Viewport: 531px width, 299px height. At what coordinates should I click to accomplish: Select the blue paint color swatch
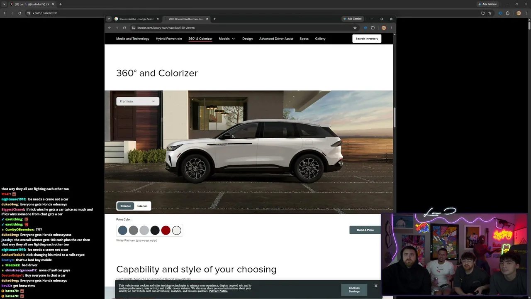pyautogui.click(x=122, y=230)
